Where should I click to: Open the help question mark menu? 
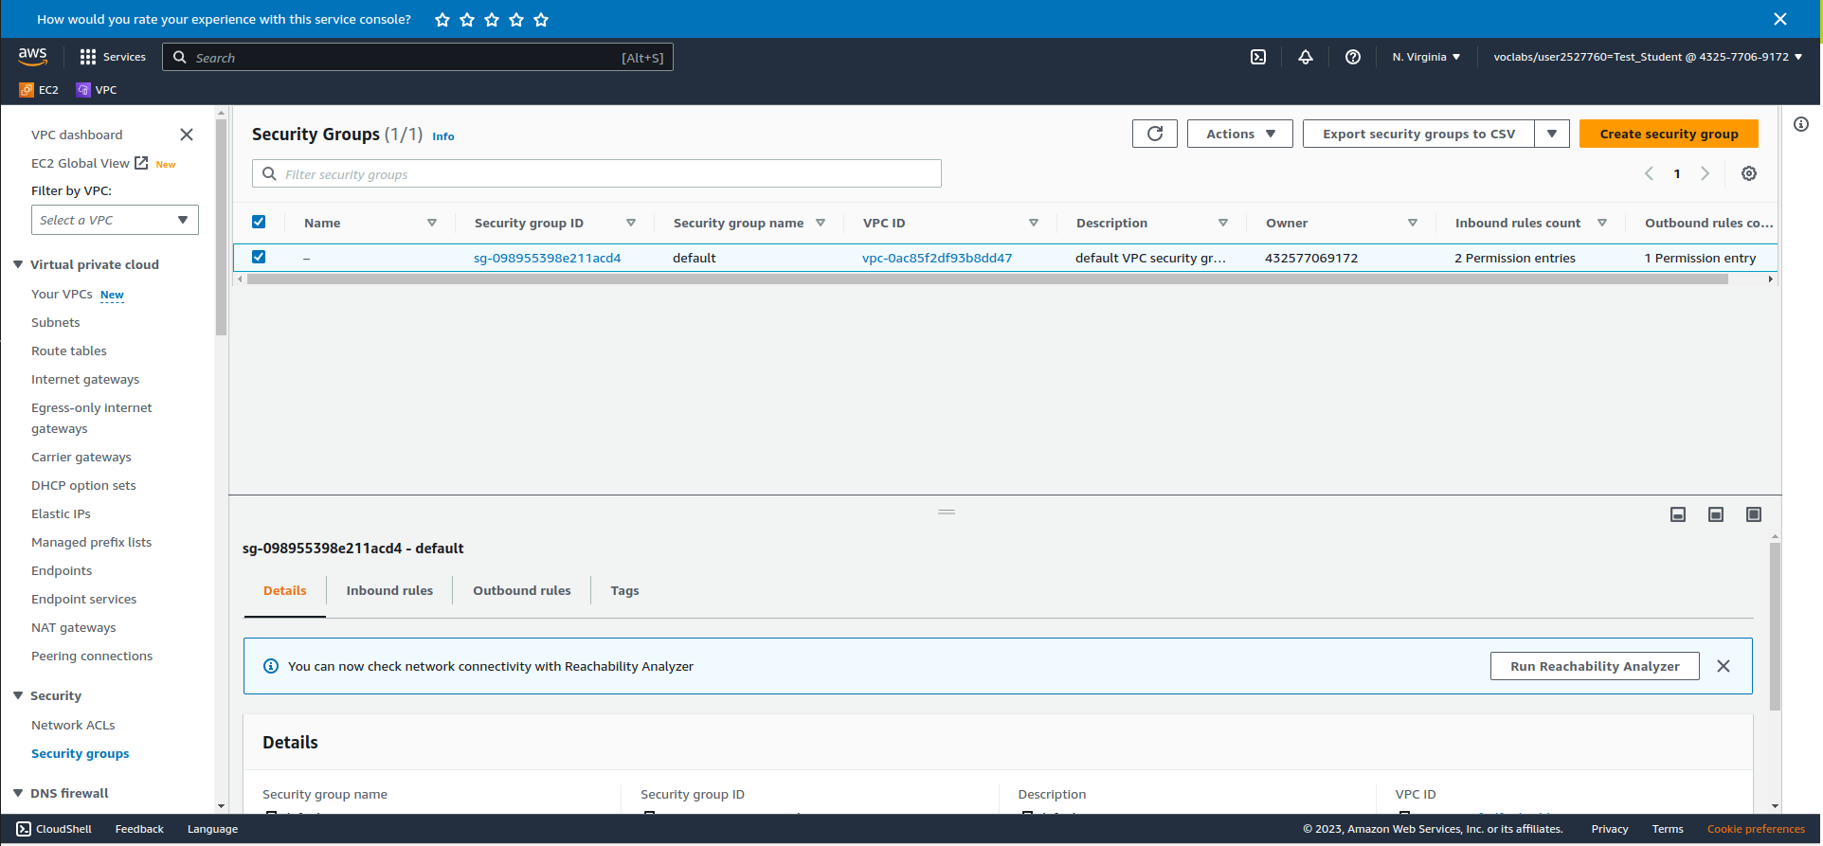click(x=1353, y=57)
